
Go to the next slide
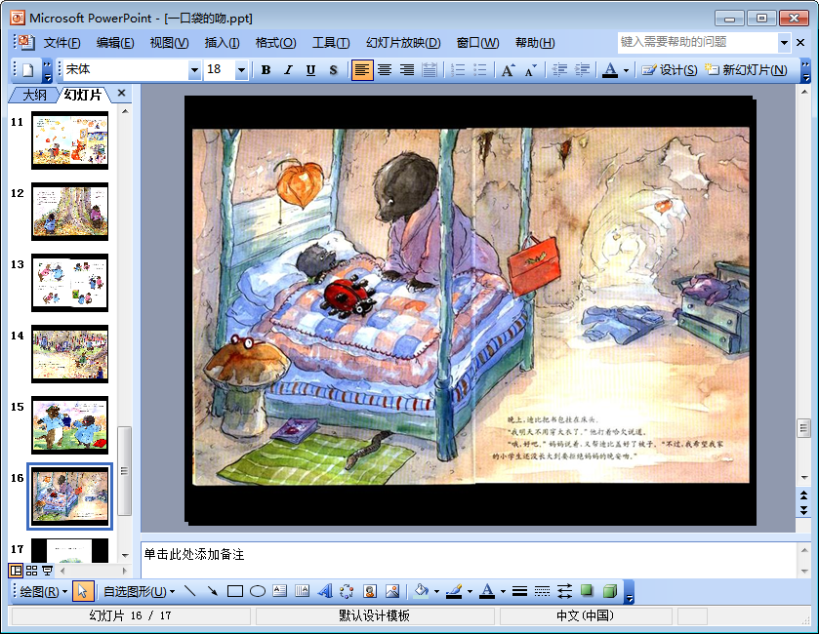pyautogui.click(x=803, y=510)
